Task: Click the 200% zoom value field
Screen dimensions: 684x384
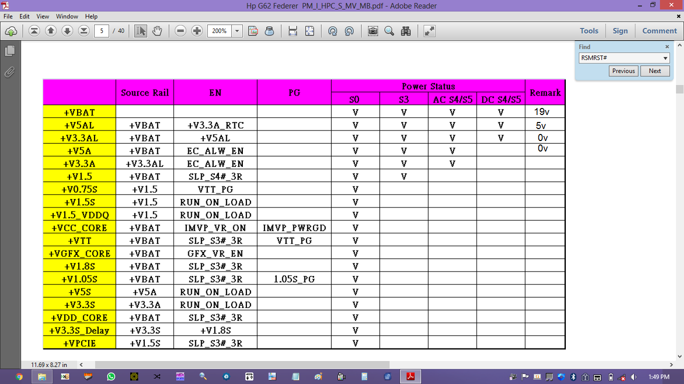Action: [220, 31]
